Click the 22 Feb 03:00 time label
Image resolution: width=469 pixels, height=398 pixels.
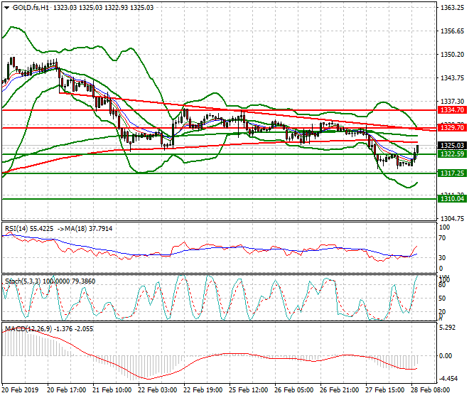tap(157, 390)
